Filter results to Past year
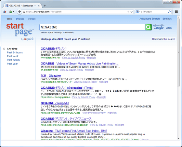This screenshot has width=182, height=147. [12, 64]
